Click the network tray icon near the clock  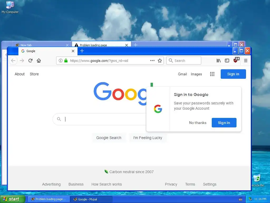(x=250, y=199)
